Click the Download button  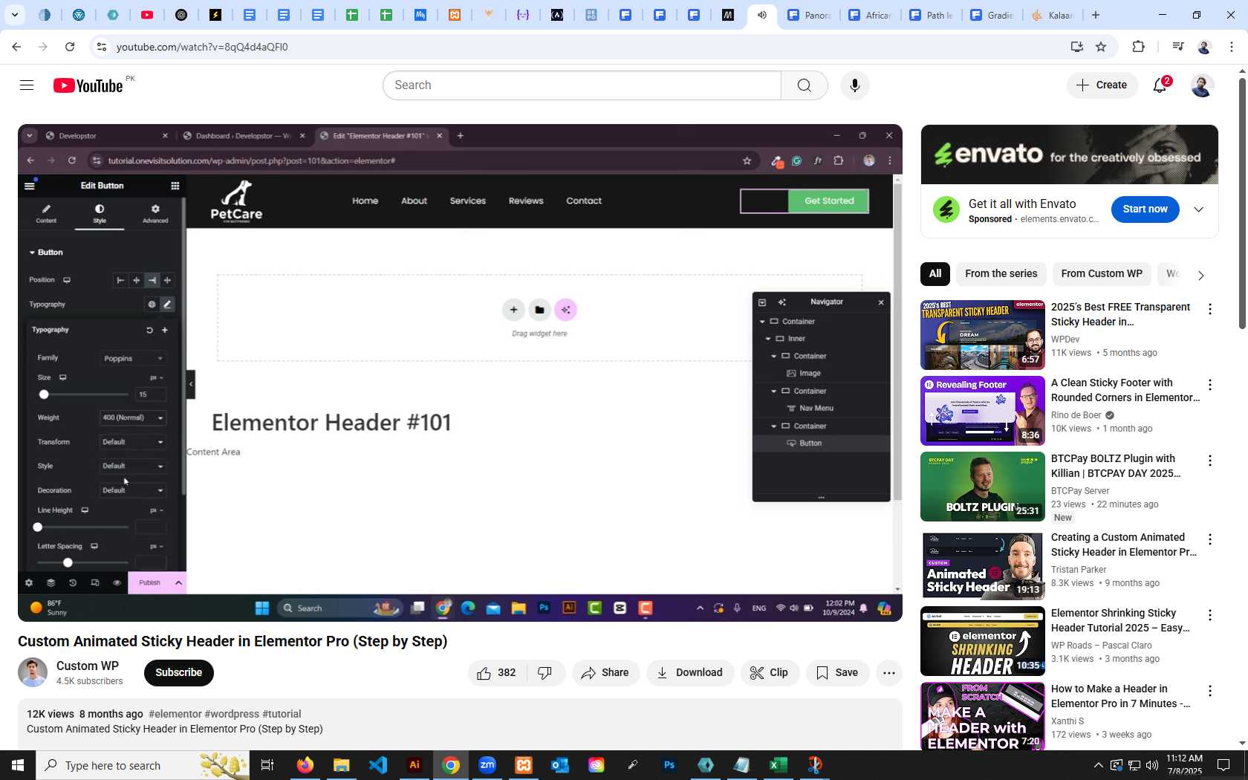coord(690,673)
